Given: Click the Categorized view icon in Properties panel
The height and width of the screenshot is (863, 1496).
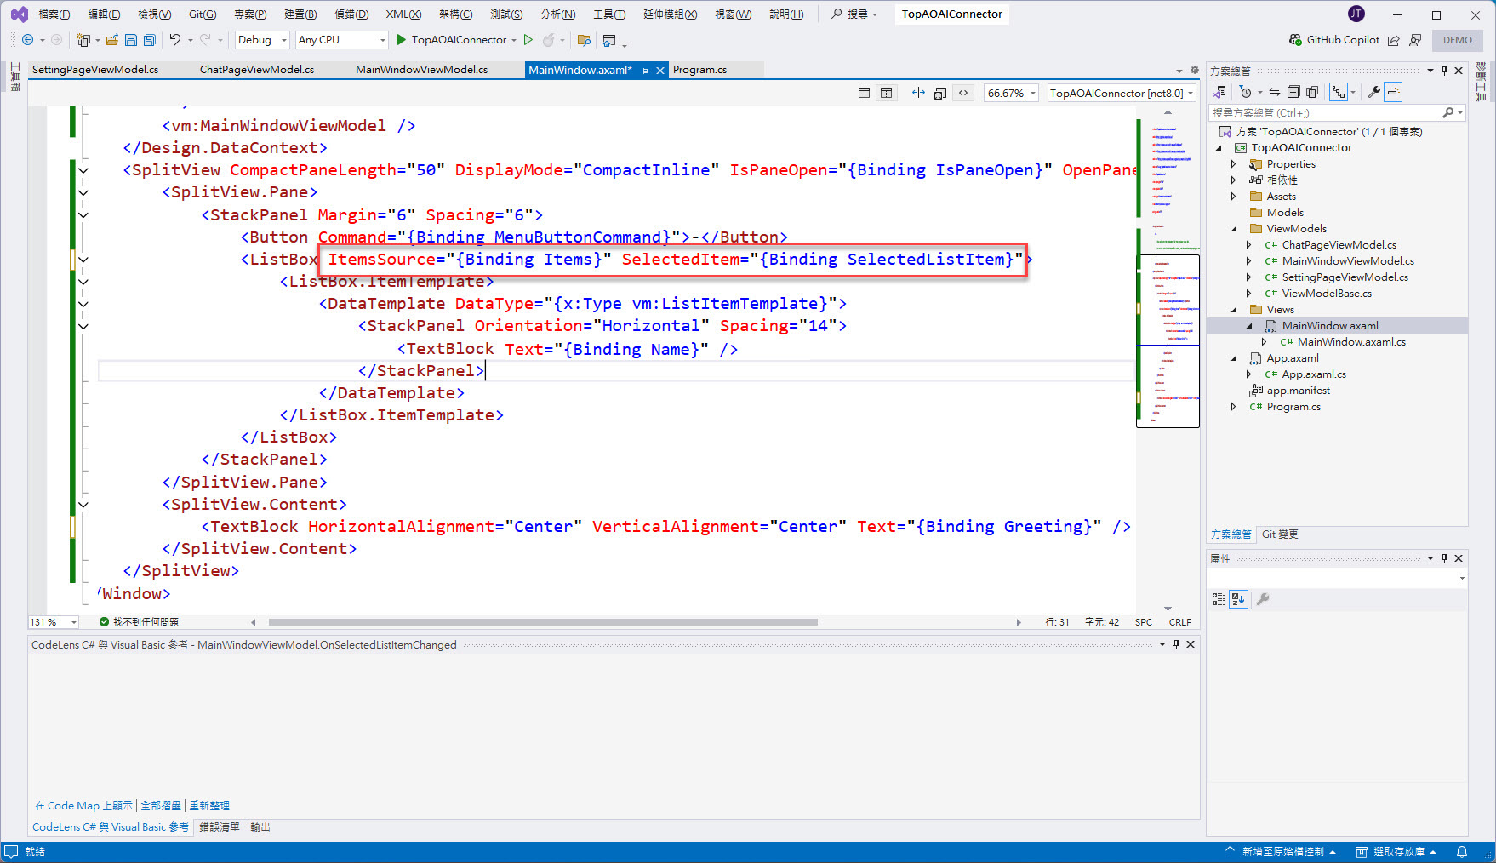Looking at the screenshot, I should (x=1219, y=599).
